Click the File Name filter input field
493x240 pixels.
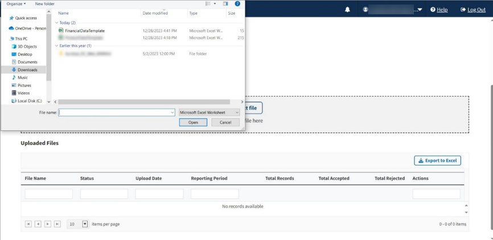pos(49,194)
